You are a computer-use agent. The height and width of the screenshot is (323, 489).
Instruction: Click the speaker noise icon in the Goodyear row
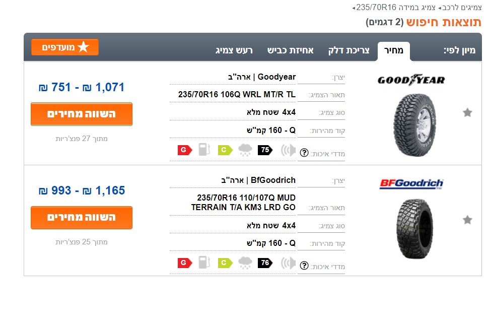pyautogui.click(x=288, y=150)
